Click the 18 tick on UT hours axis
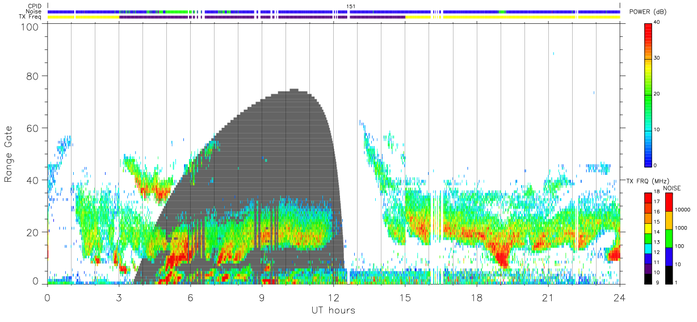This screenshot has height=322, width=697. pos(477,296)
